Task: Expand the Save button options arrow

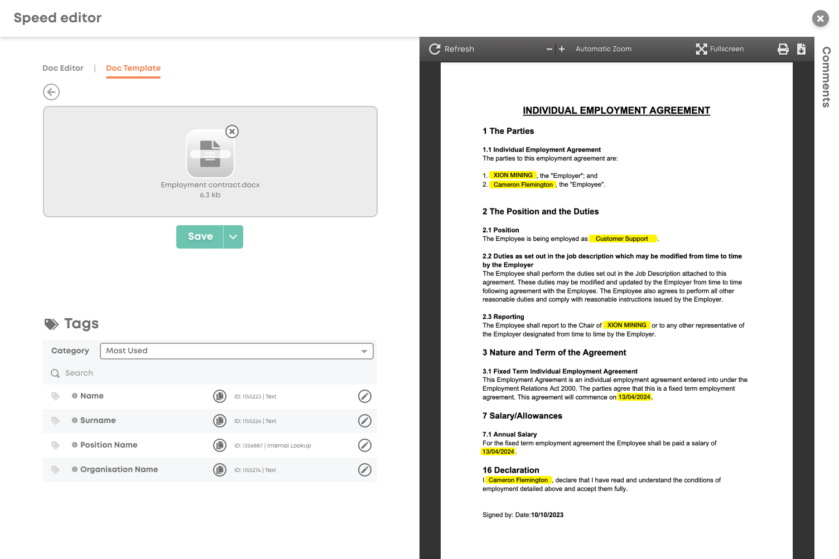Action: 233,237
